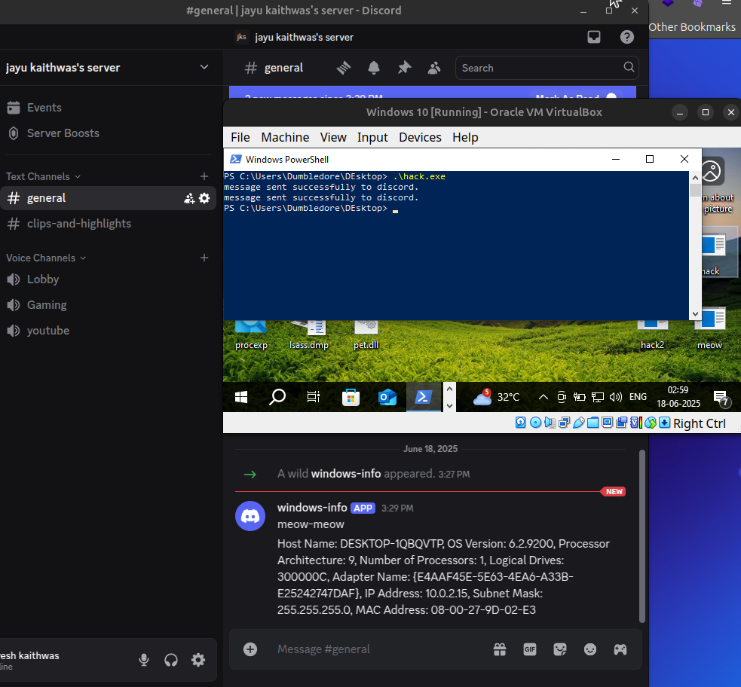Open the VirtualBox File menu
The image size is (741, 687).
(x=240, y=137)
